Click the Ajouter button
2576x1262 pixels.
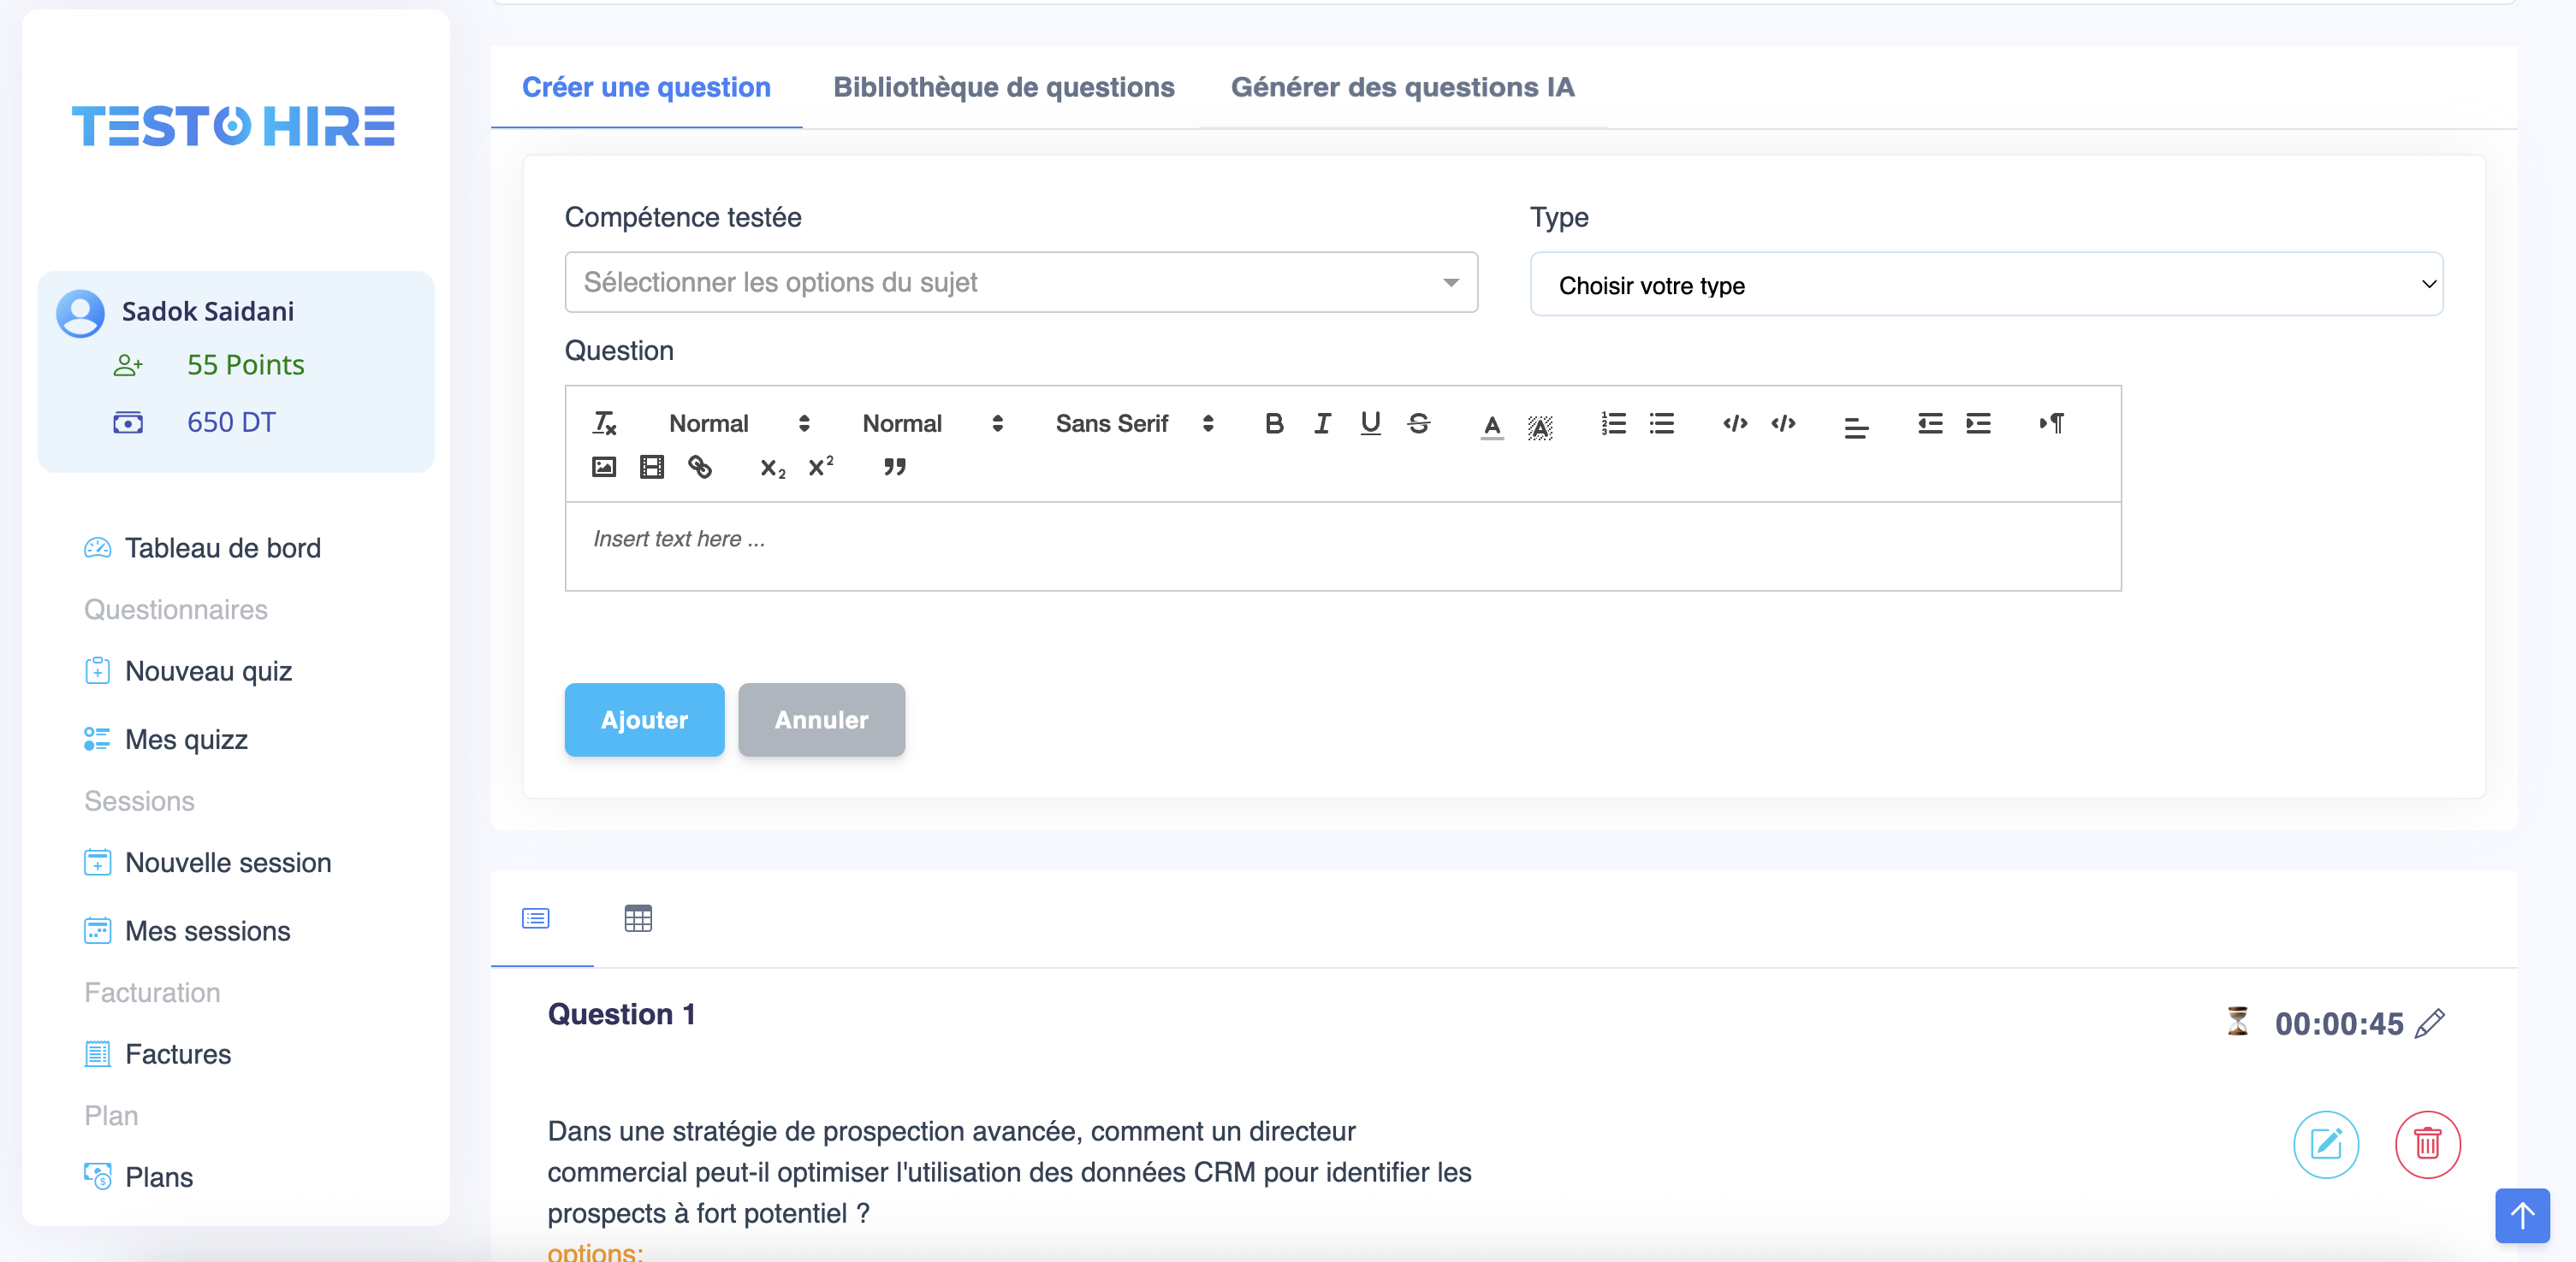click(x=644, y=719)
